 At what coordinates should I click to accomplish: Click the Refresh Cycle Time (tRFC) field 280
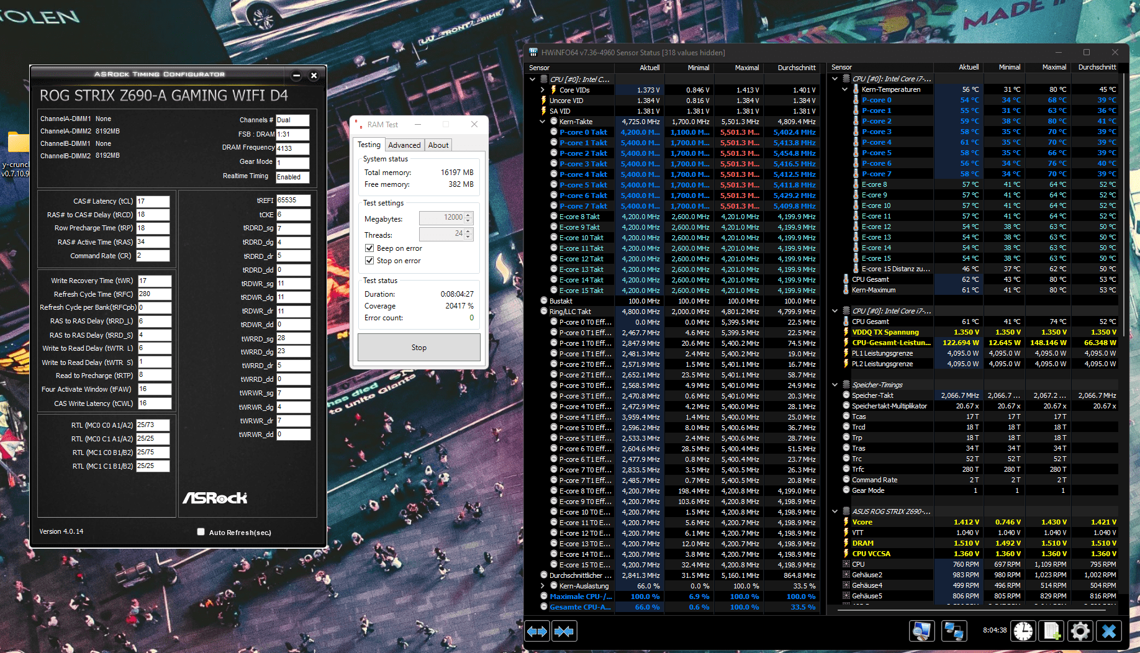[x=154, y=294]
